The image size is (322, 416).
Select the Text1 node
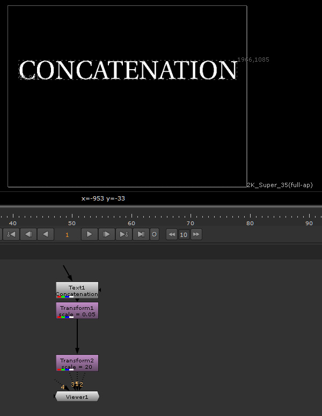tap(77, 290)
